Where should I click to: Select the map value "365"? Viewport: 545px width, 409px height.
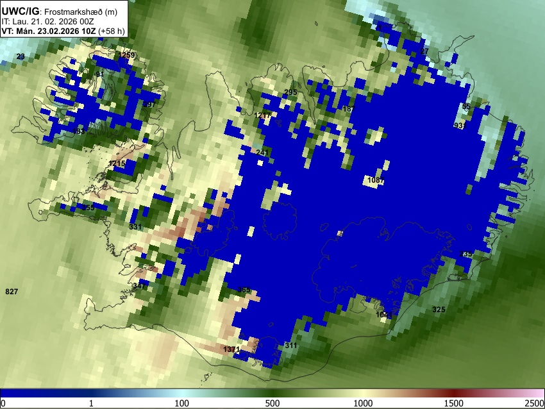(x=244, y=290)
